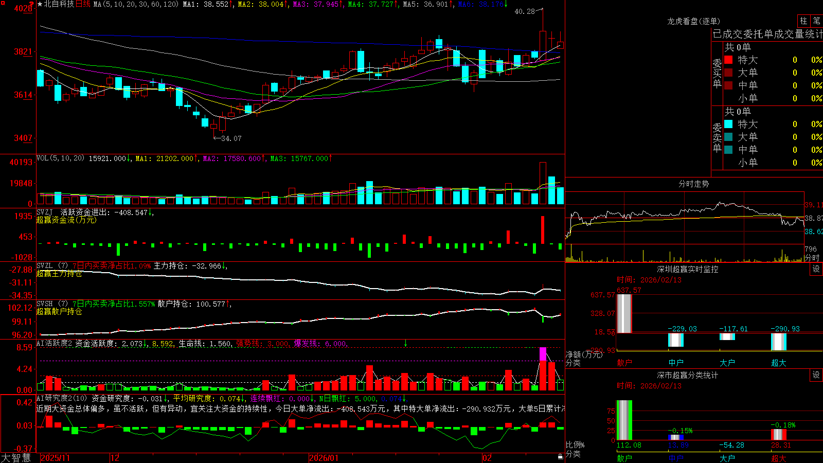Click the teal 大单 sell-order swatch
Viewport: 823px width, 463px height.
(x=728, y=137)
